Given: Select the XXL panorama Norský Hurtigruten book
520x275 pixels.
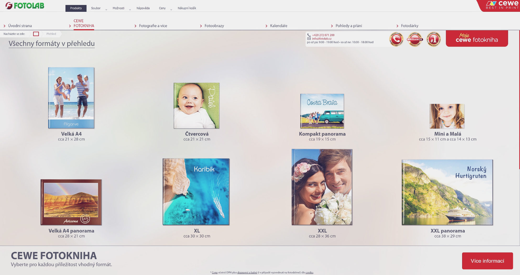Looking at the screenshot, I should [x=447, y=192].
